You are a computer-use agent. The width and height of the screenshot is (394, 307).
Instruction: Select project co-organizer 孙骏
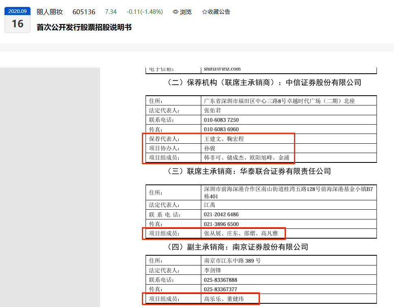(x=209, y=148)
